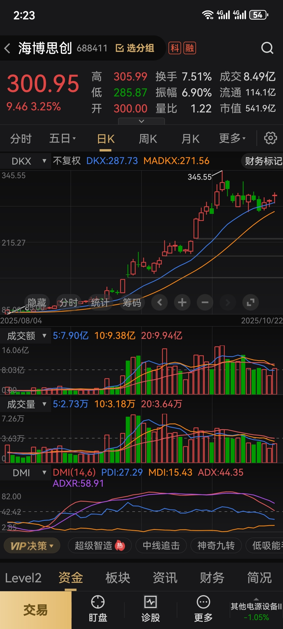Tap stock code 688411
283x629 pixels.
point(92,48)
